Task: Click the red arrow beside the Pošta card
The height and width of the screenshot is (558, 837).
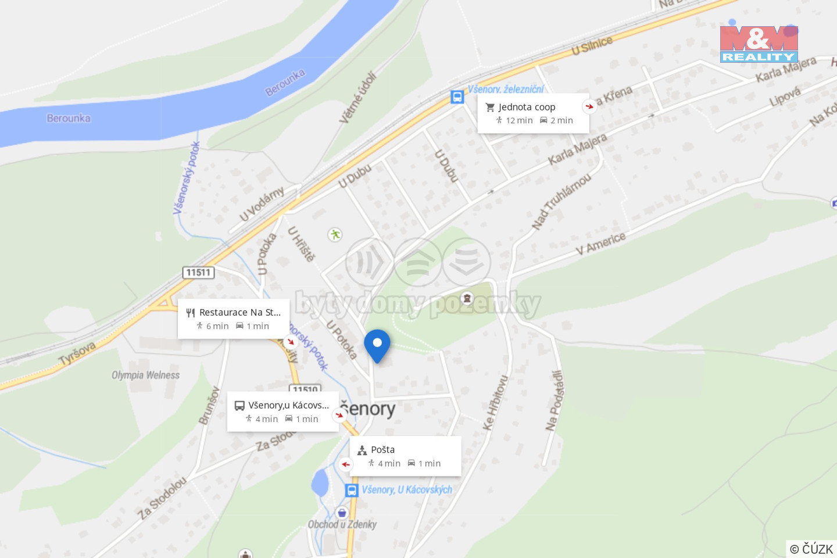Action: (346, 464)
